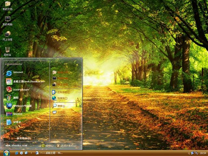Launch MPlayer中文版 from the Start menu
The height and width of the screenshot is (156, 208).
pos(19,106)
